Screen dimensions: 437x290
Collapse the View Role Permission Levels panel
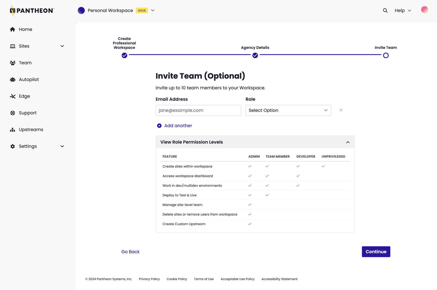click(x=348, y=142)
